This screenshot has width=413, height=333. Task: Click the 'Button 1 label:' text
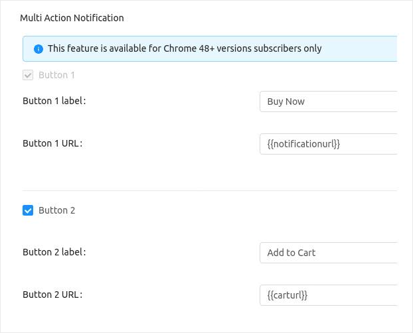[x=54, y=101]
